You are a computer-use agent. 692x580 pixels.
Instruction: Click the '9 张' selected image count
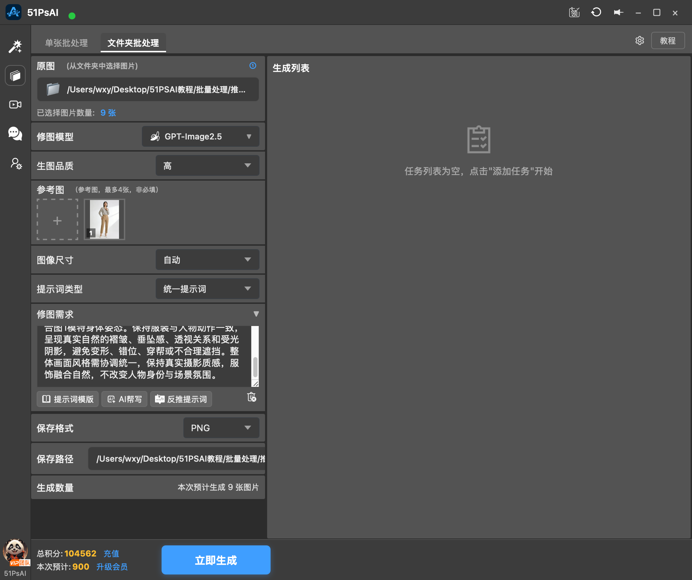[x=108, y=112]
